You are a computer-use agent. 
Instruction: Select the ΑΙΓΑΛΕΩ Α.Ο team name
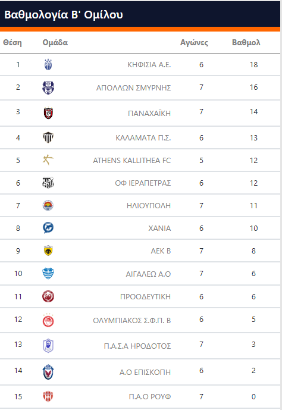[148, 274]
